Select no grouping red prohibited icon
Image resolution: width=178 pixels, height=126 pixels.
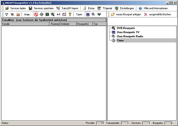(x=36, y=14)
